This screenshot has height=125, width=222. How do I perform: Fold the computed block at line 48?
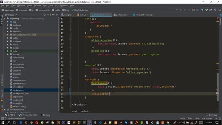(70, 36)
